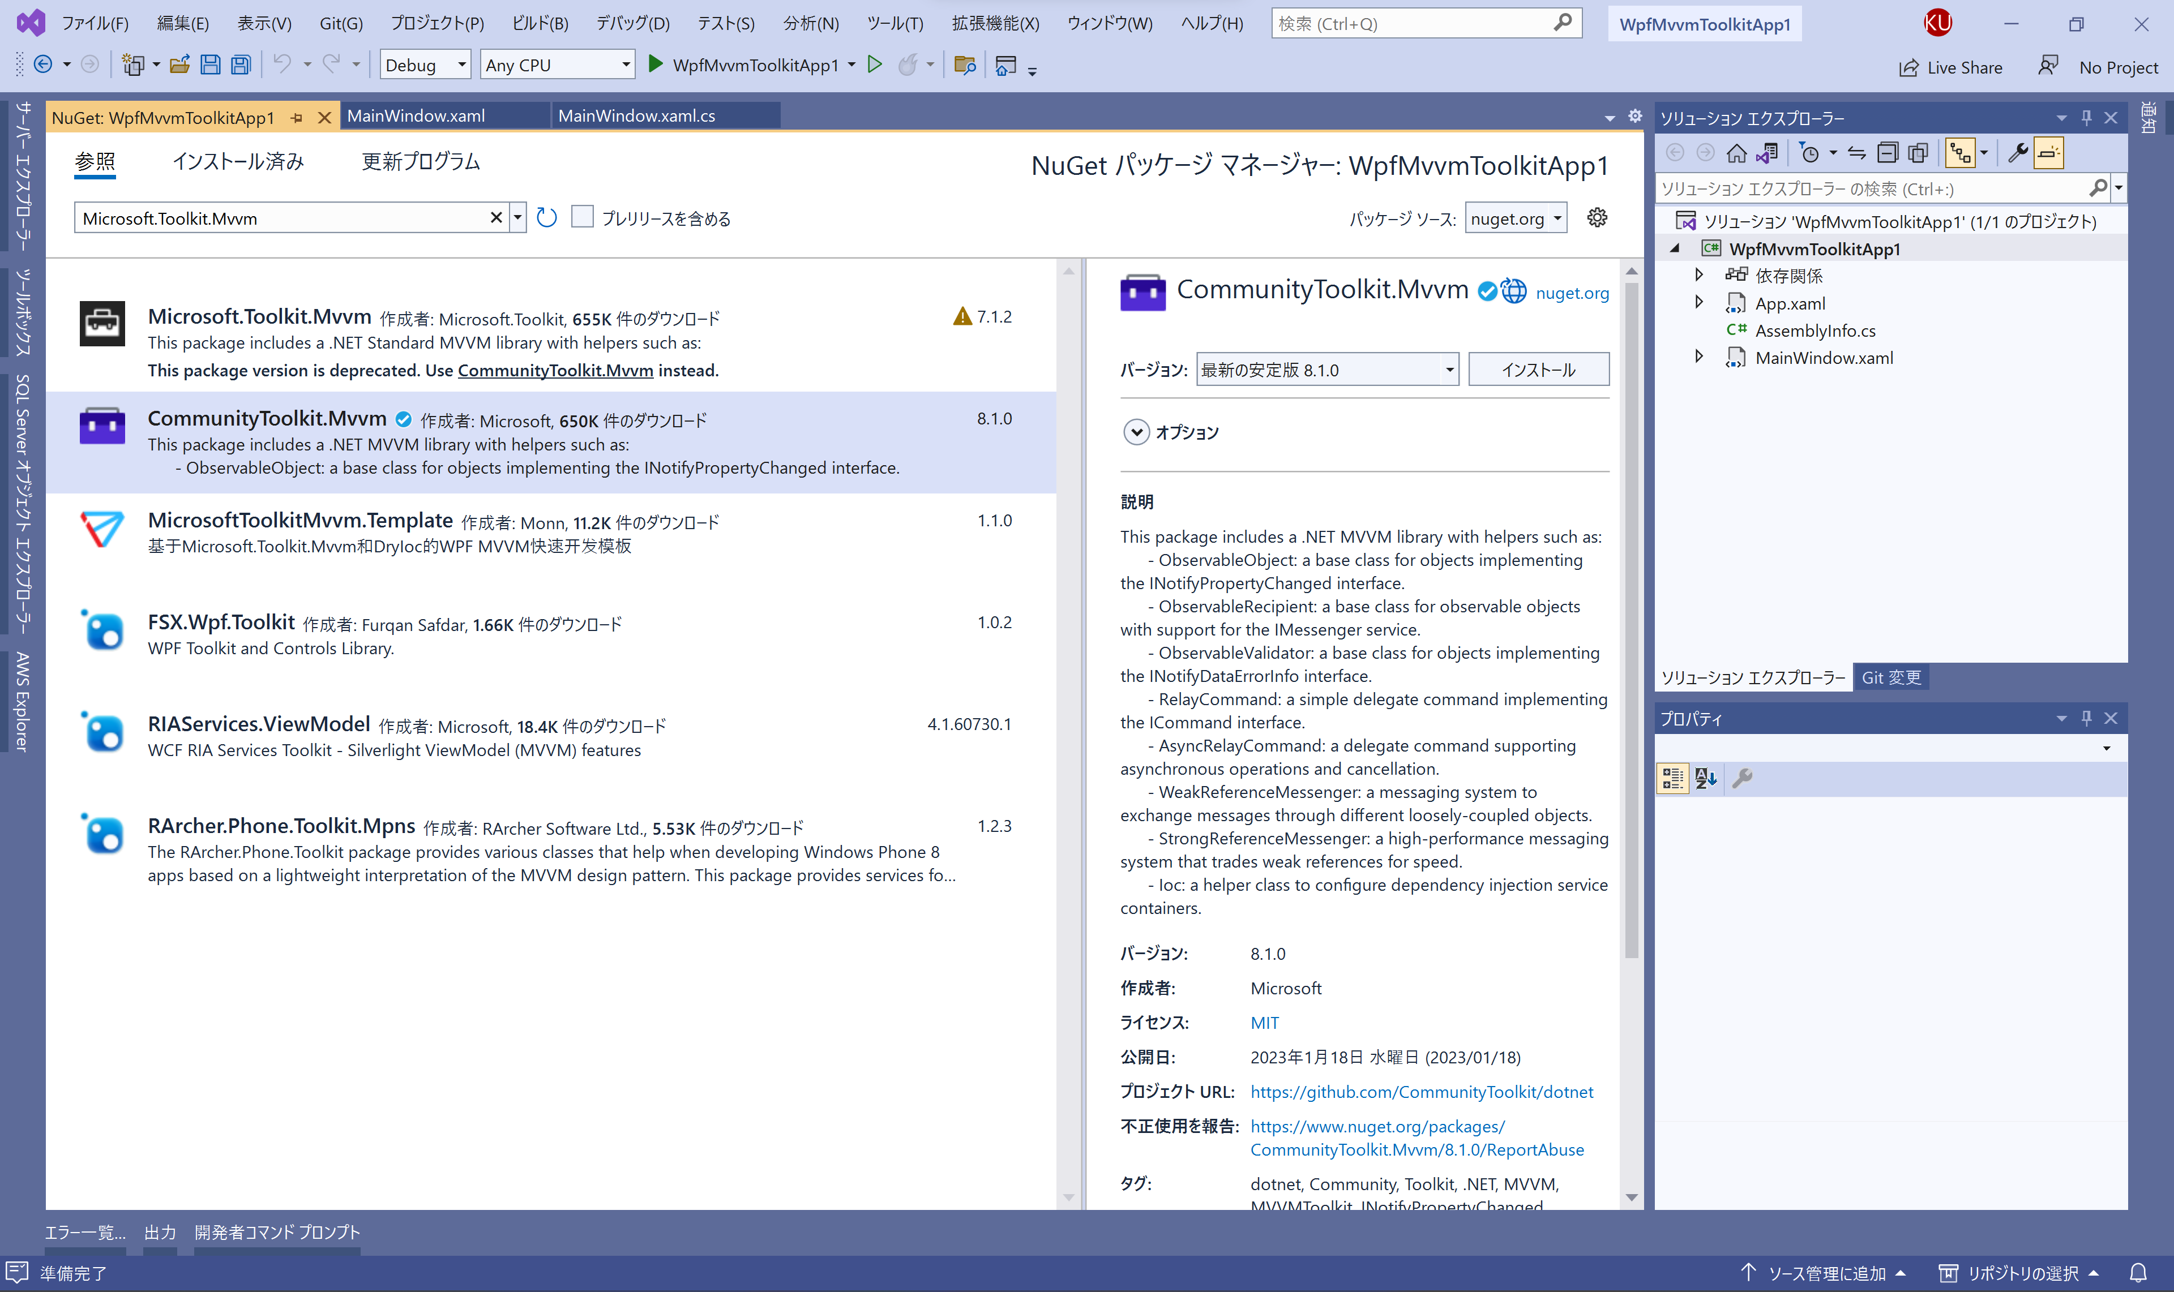
Task: Toggle Solution Explorer preview selected items icon
Action: tap(2048, 153)
